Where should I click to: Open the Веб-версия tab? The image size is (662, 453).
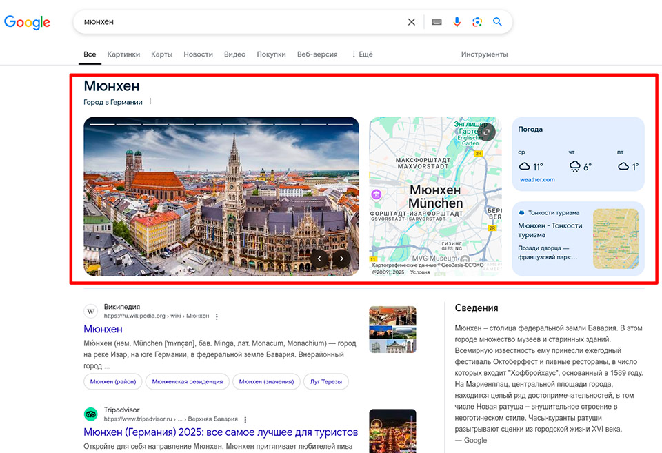tap(317, 54)
